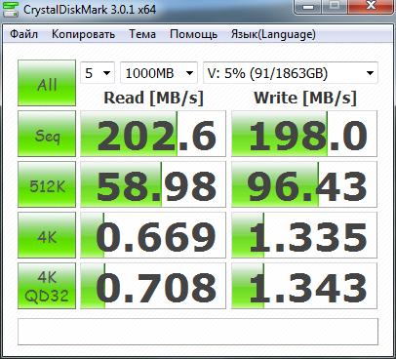396x359 pixels.
Task: Open the test size dropdown showing 1000MB
Action: (159, 73)
